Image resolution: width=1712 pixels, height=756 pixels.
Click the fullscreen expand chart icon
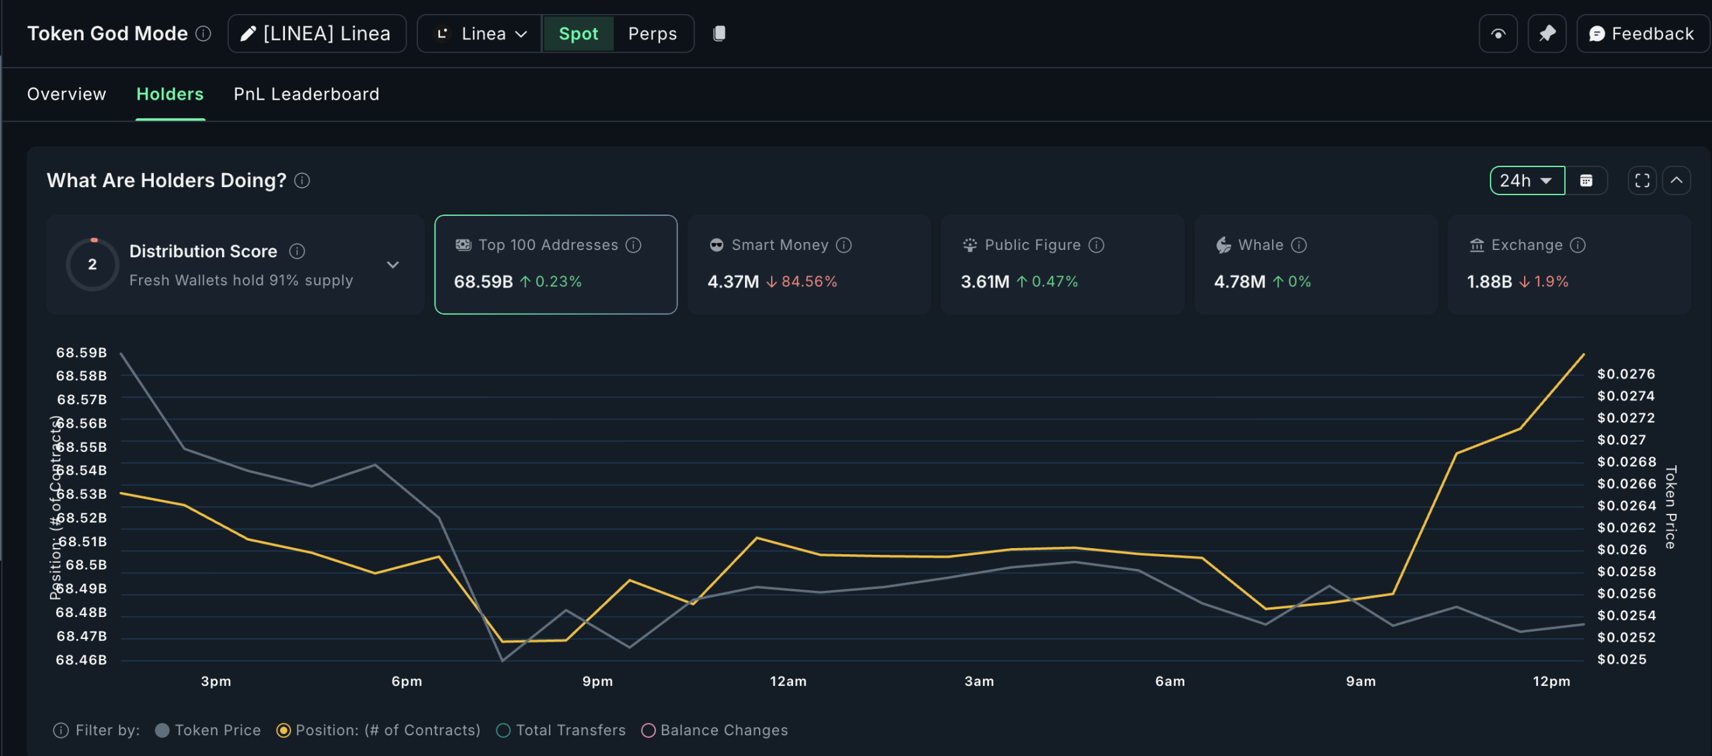tap(1642, 180)
